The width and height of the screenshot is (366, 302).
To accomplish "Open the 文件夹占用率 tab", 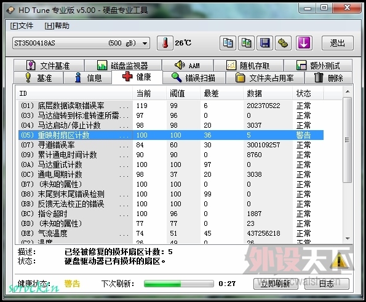I will [x=265, y=78].
